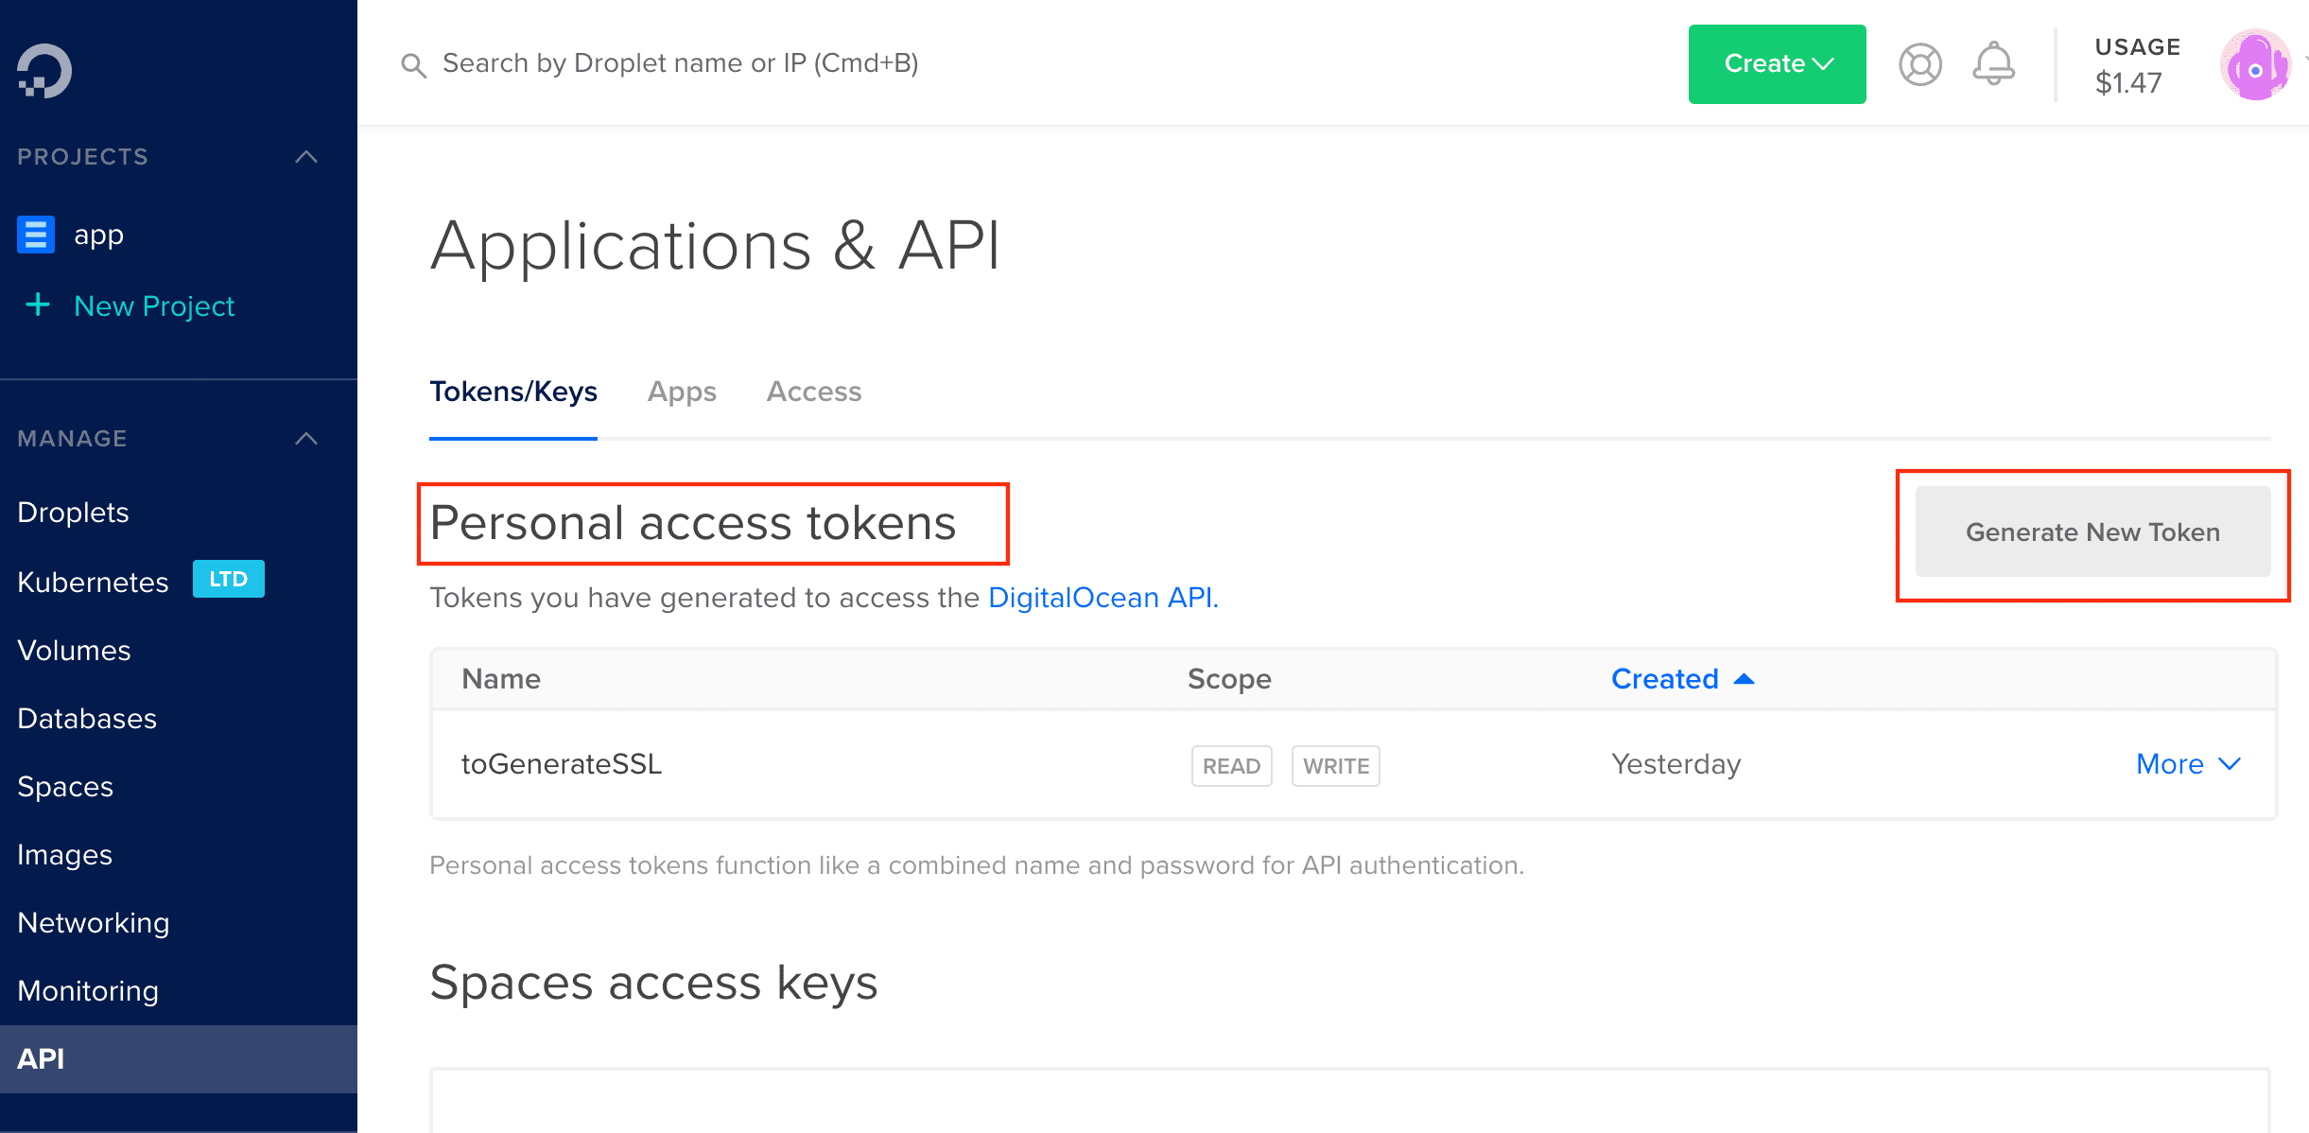
Task: Follow the DigitalOcean API link
Action: 1102,598
